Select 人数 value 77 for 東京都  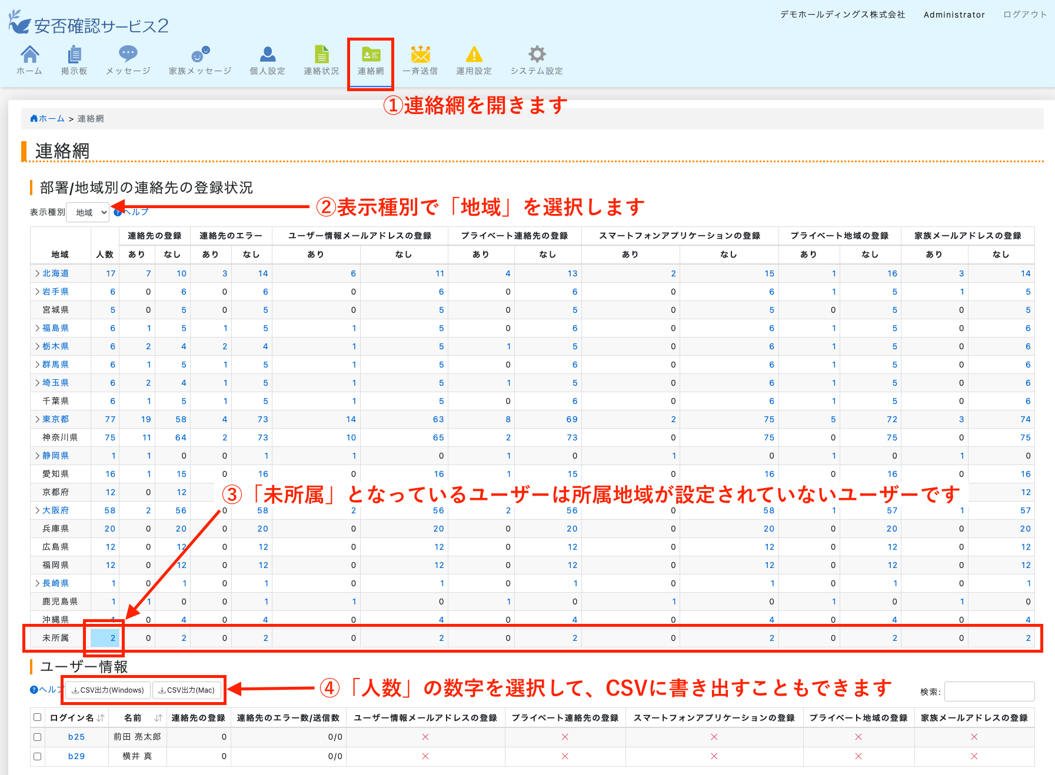pyautogui.click(x=111, y=419)
